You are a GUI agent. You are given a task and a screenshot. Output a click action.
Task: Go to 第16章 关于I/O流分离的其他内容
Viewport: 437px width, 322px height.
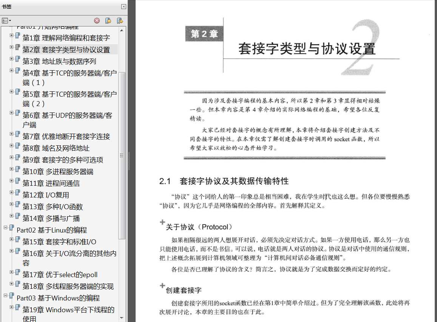(69, 258)
